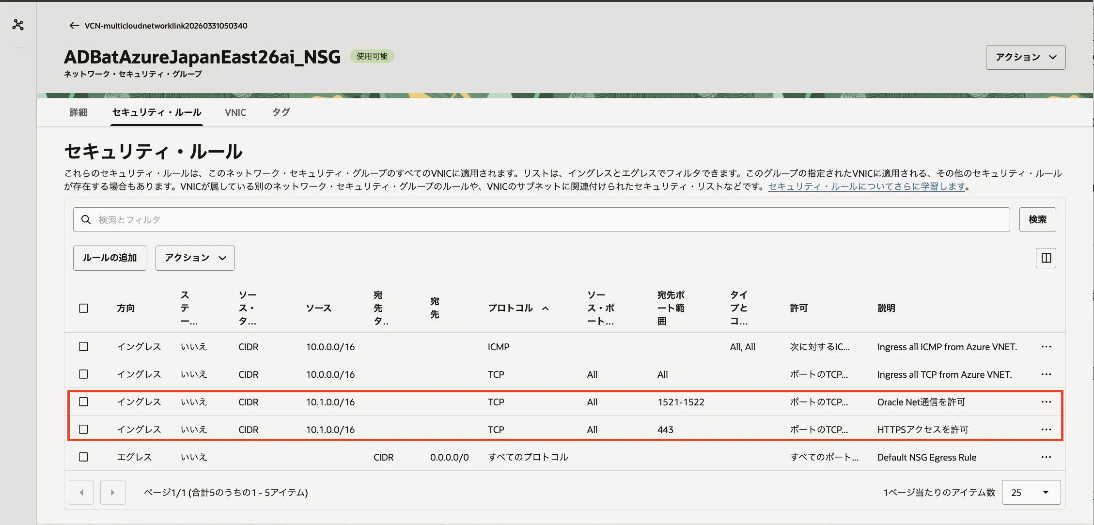
Task: Check the port 443 rule checkbox
Action: point(83,430)
